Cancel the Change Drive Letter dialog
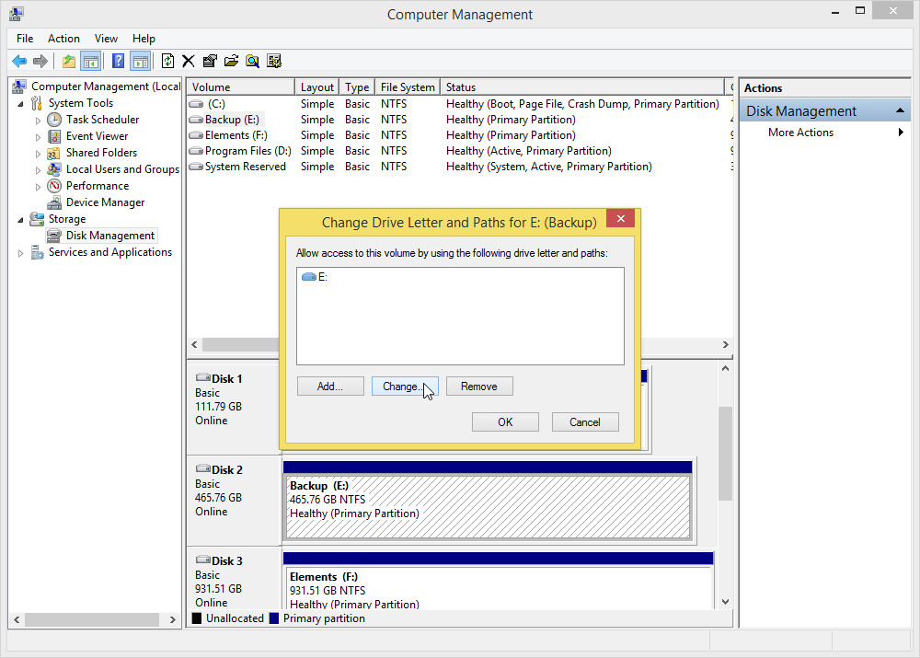The height and width of the screenshot is (658, 920). pos(585,422)
